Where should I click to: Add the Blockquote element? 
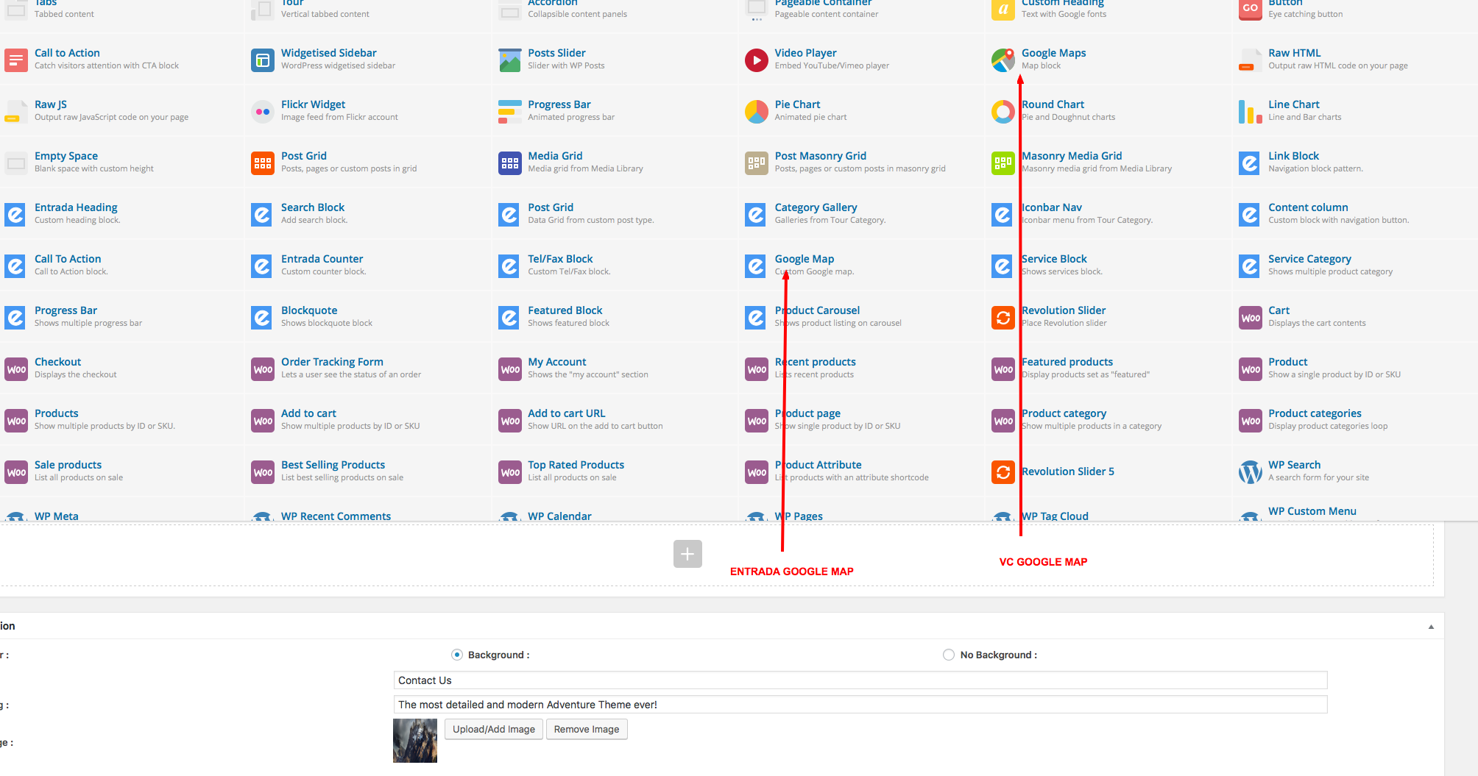click(x=368, y=316)
